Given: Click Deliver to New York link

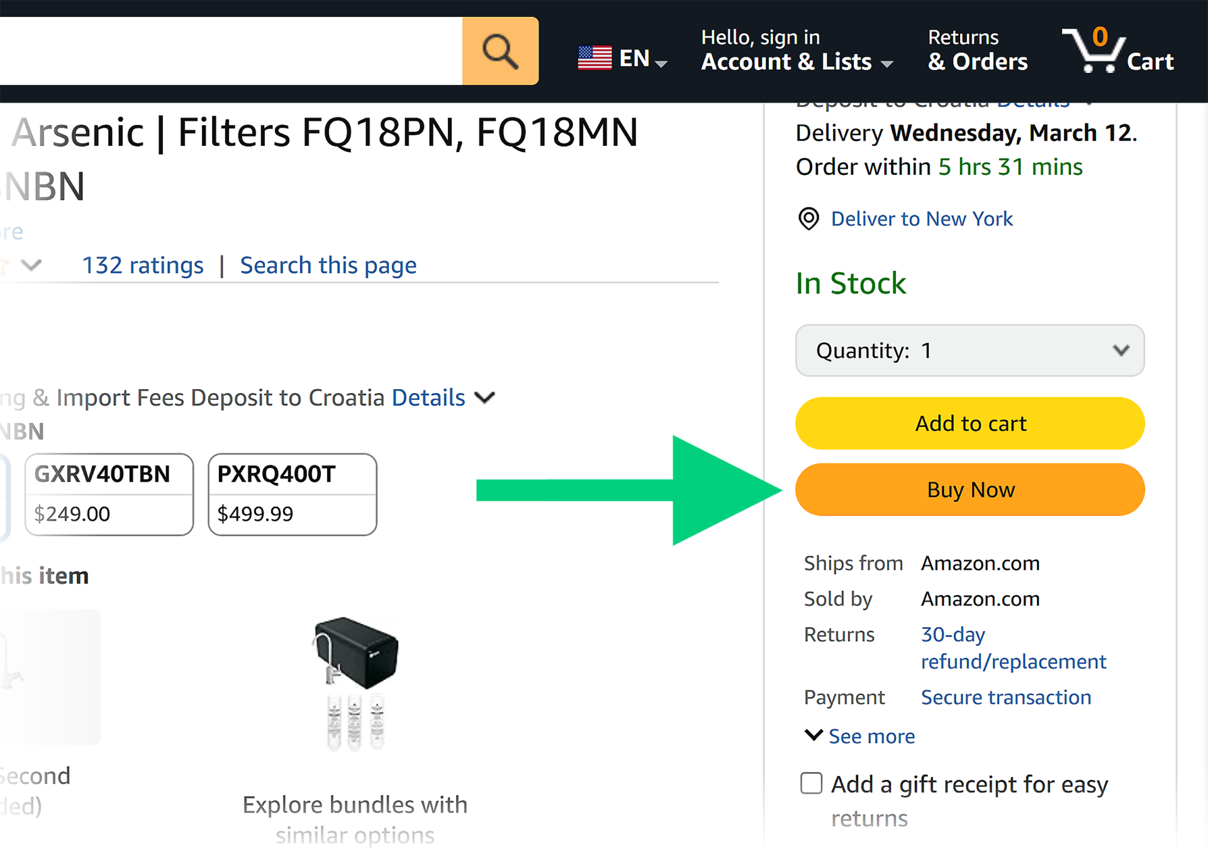Looking at the screenshot, I should tap(922, 219).
